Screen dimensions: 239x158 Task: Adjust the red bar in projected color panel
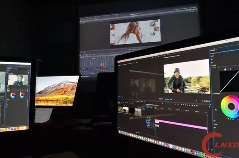pyautogui.click(x=103, y=64)
